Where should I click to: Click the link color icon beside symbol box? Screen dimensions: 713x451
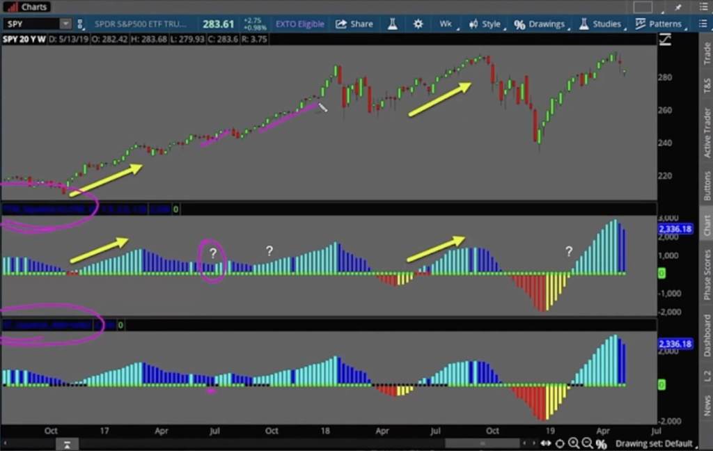(80, 24)
